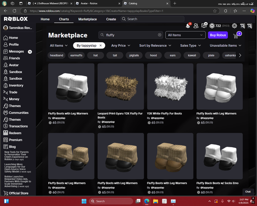The width and height of the screenshot is (257, 206).
Task: Show hidden system tray icons chevron
Action: point(210,201)
